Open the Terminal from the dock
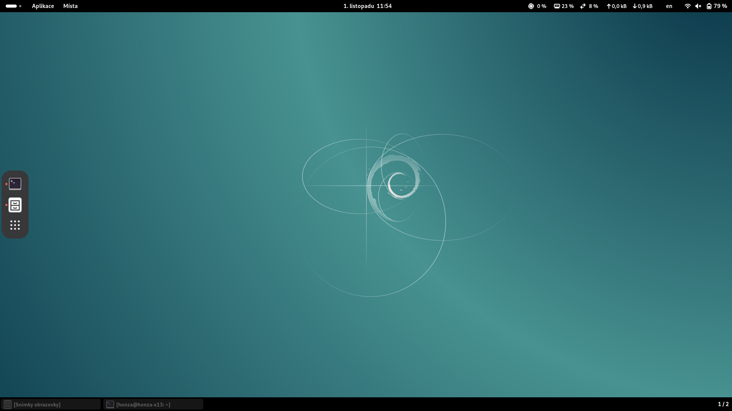The image size is (732, 411). click(15, 184)
